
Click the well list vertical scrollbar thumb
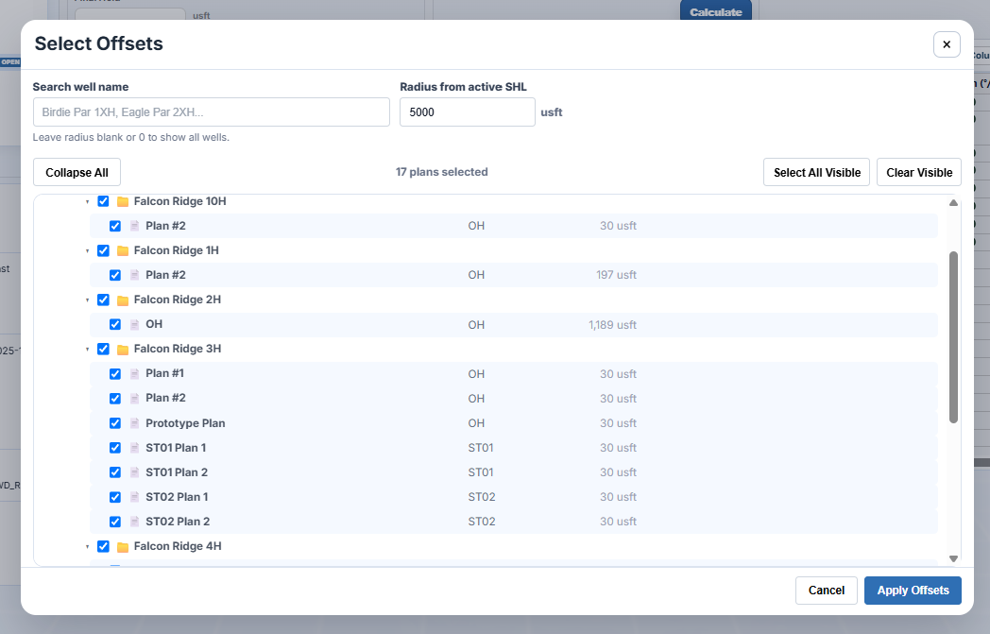tap(953, 337)
